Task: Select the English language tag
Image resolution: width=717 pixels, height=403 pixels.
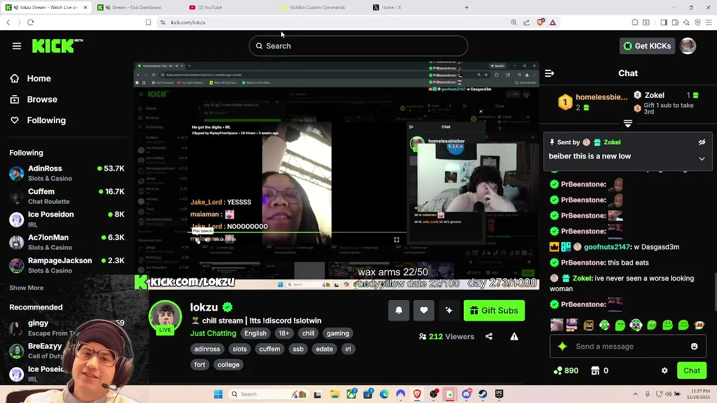Action: [255, 333]
